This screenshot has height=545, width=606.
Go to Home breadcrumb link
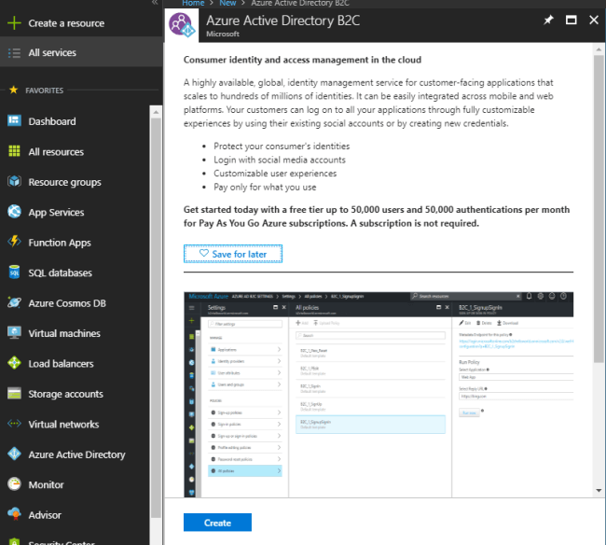193,3
